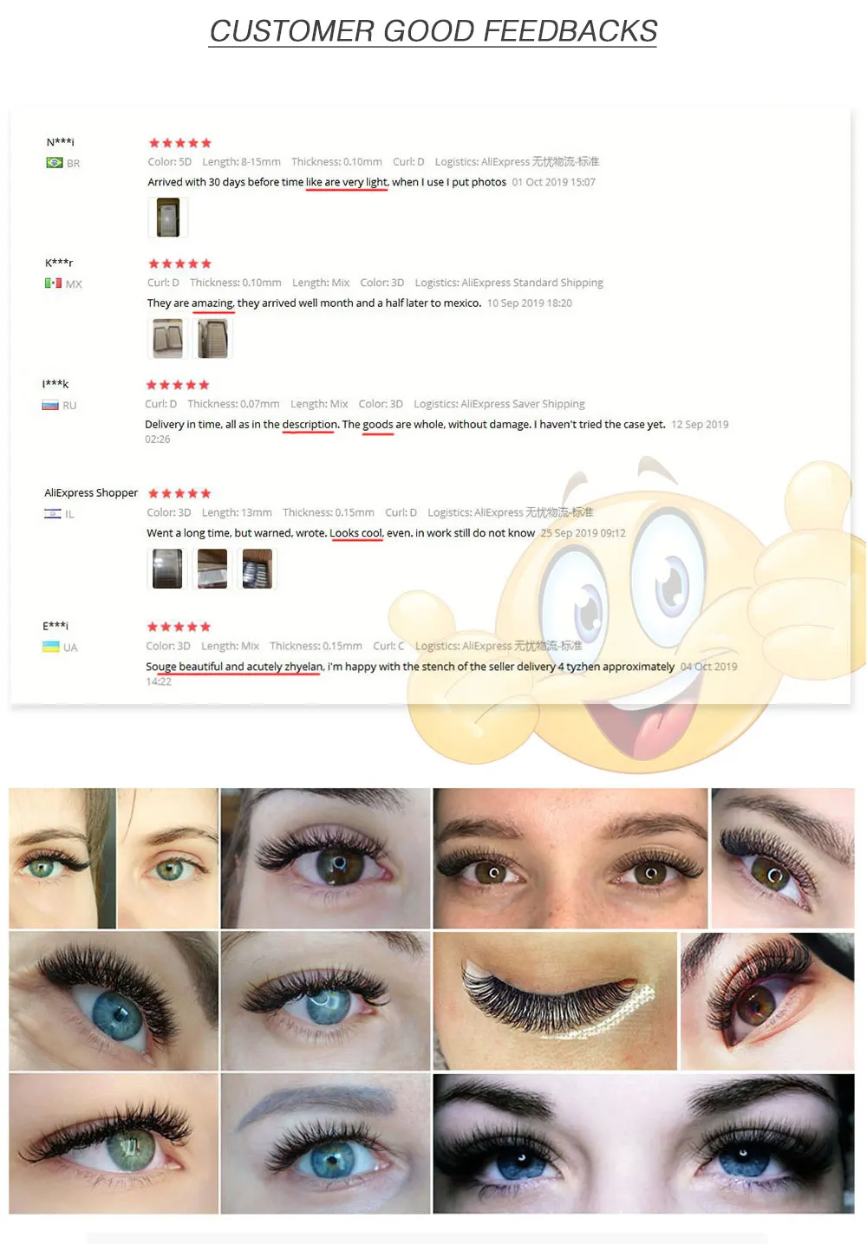Open the photo thumbnail in N***i's review

coord(168,217)
